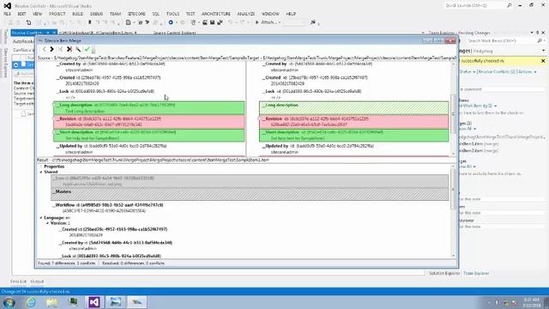
Task: Click the Search Work Items field
Action: pyautogui.click(x=501, y=41)
